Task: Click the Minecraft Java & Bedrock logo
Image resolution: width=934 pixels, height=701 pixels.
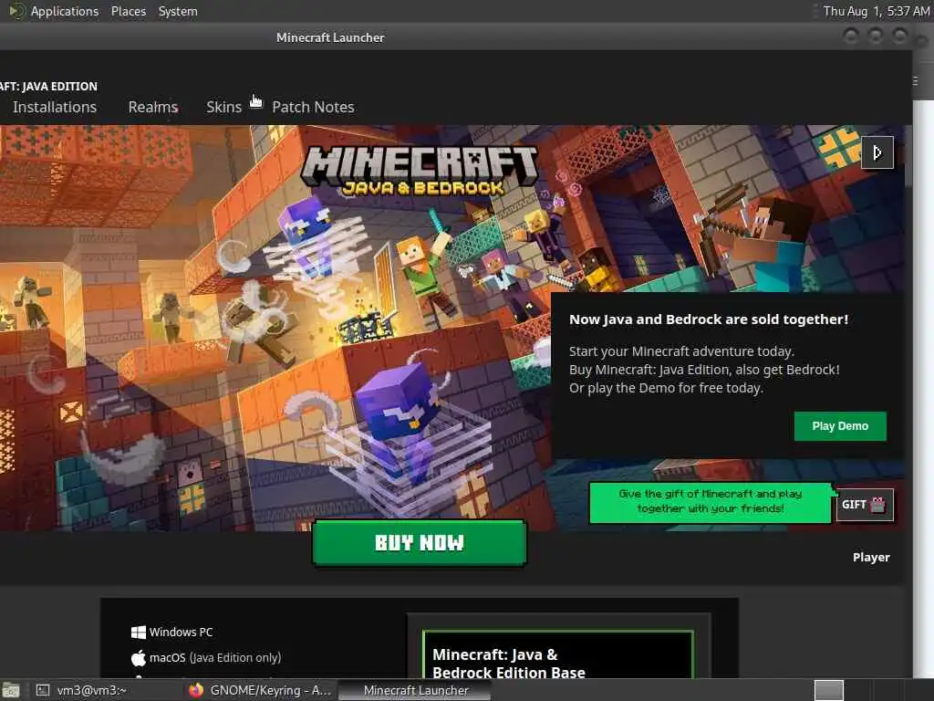Action: tap(419, 173)
